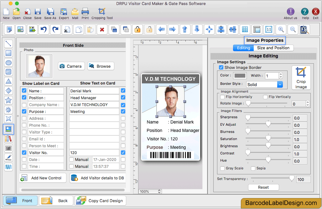Image resolution: width=322 pixels, height=209 pixels.
Task: Check Flip Vertically
Action: point(265,97)
